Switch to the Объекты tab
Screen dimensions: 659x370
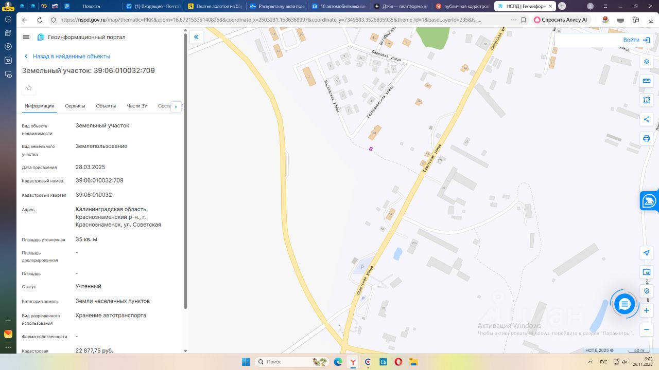point(106,106)
